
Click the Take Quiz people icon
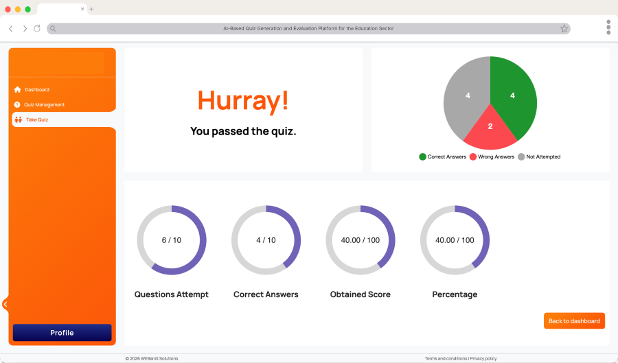tap(18, 120)
